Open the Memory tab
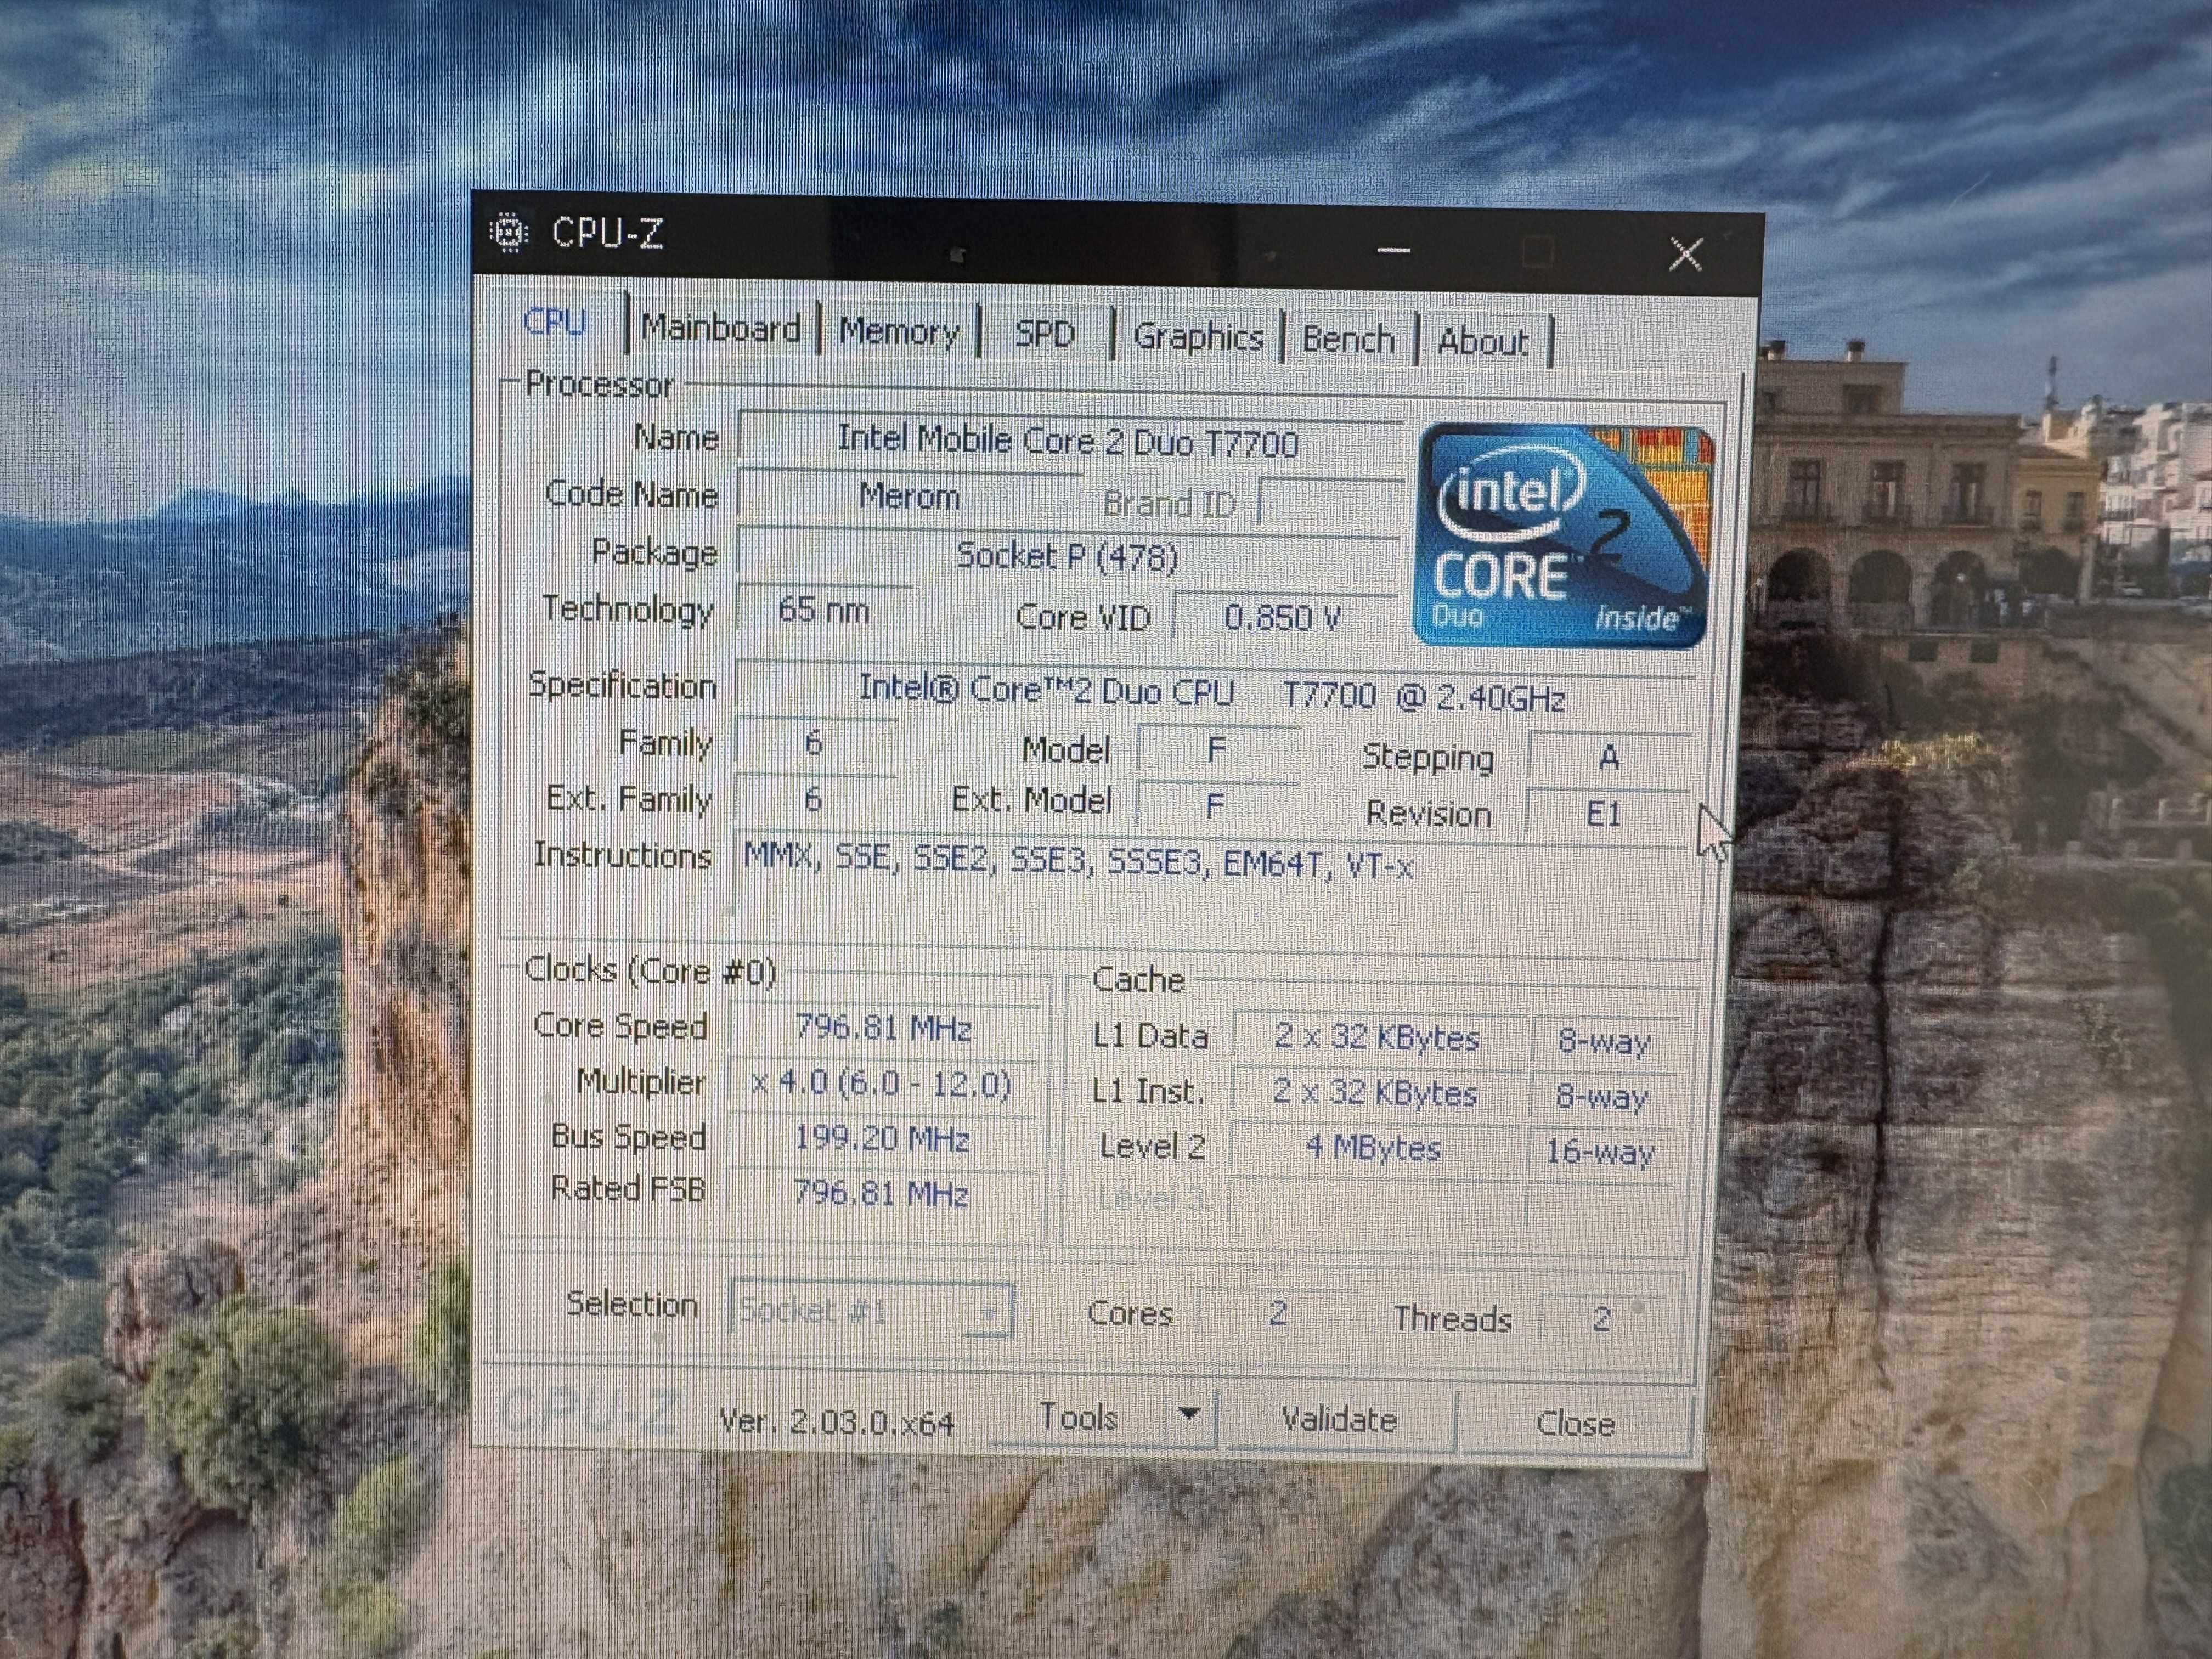This screenshot has height=1659, width=2212. (x=898, y=331)
